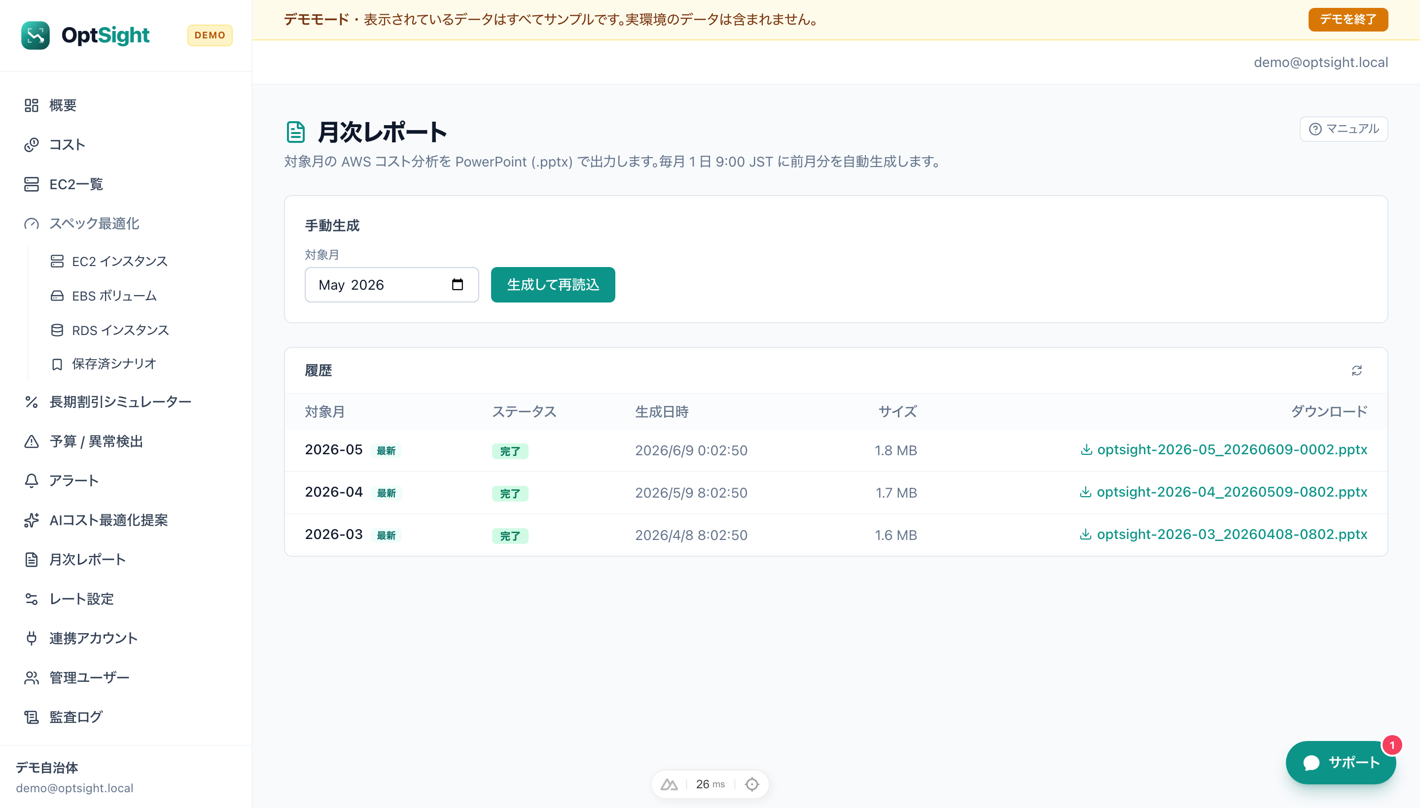The width and height of the screenshot is (1420, 808).
Task: Click the OptSight logo icon
Action: [35, 35]
